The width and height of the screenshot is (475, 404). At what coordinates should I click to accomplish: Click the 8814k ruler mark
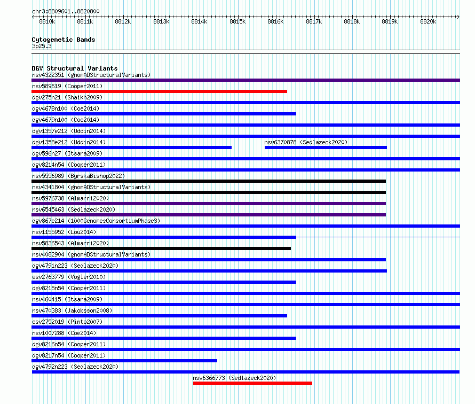pos(199,21)
